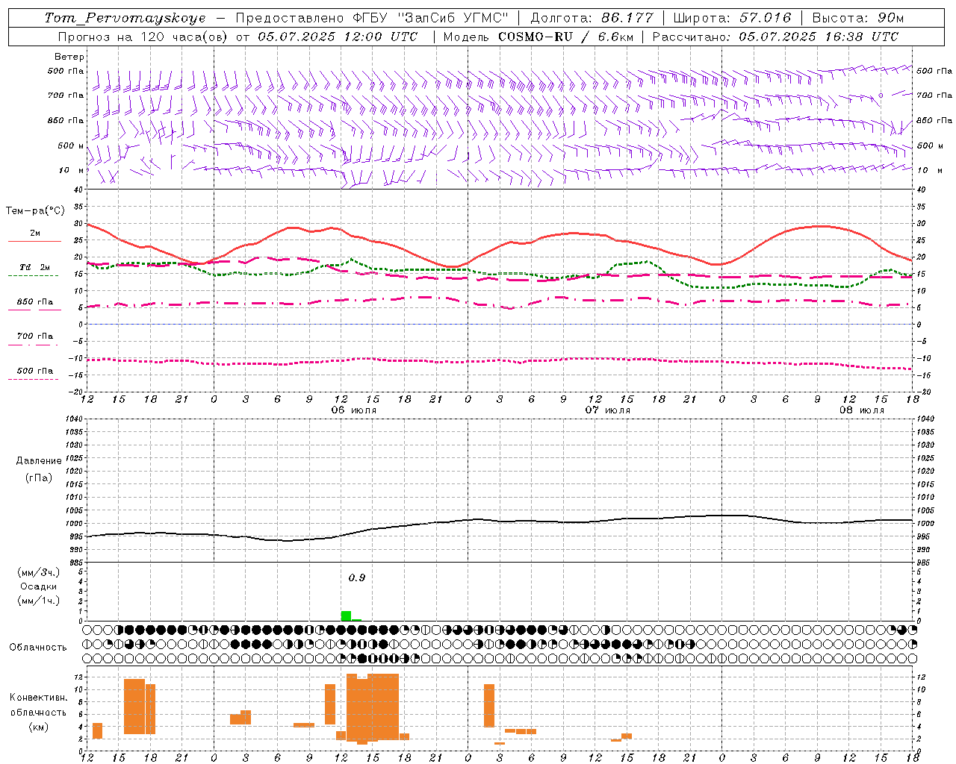Click the latitude value Широта: 57.016
956x764 pixels.
(732, 18)
